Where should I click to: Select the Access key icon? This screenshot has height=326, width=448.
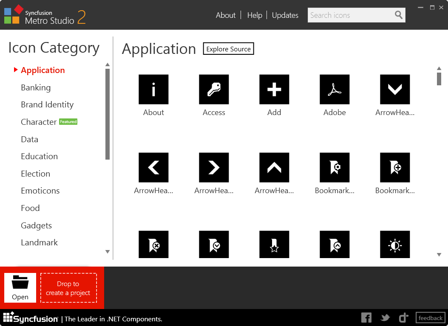coord(214,89)
